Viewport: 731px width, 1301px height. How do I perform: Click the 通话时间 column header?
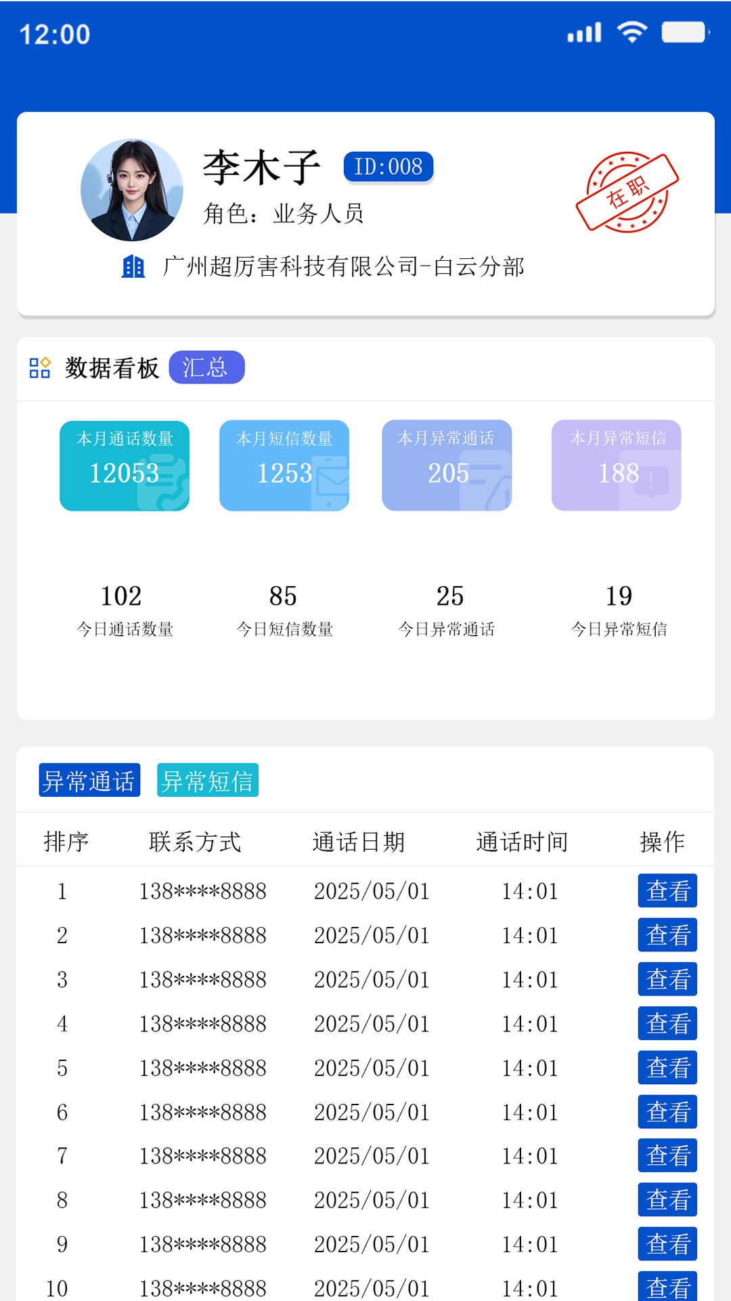[x=522, y=842]
